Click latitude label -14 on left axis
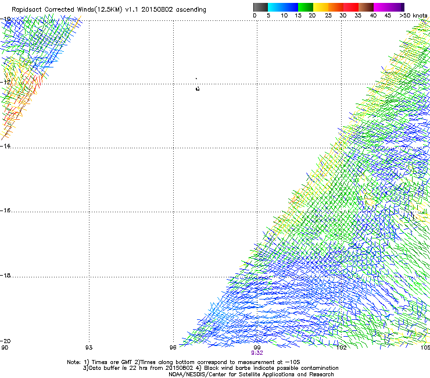The image size is (430, 378). click(x=5, y=146)
